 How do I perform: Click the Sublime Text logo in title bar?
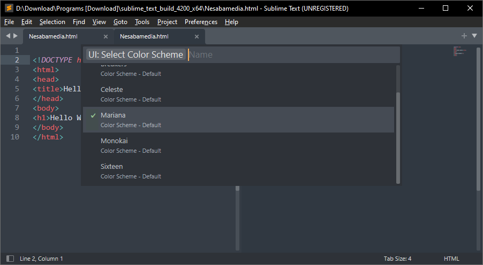click(x=9, y=9)
